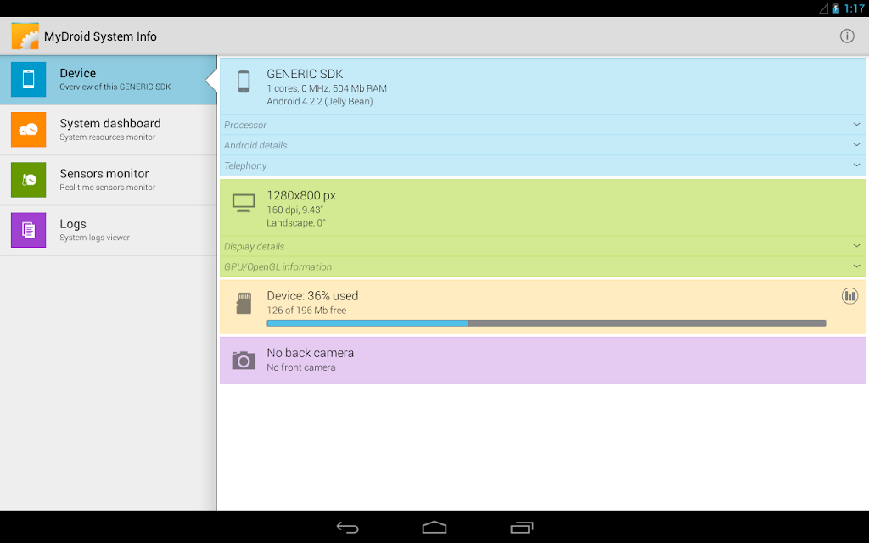
Task: Open the purple Logs document icon
Action: 28,230
